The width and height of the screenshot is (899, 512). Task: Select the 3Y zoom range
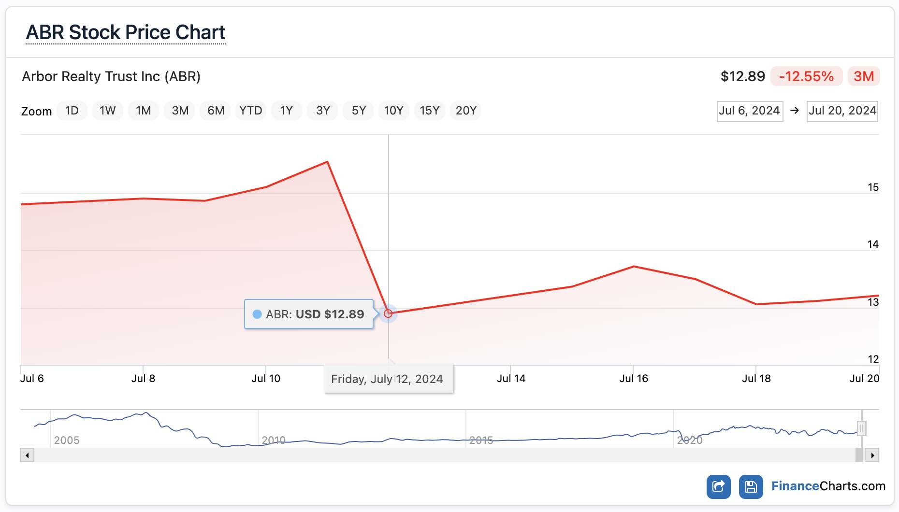(x=323, y=111)
